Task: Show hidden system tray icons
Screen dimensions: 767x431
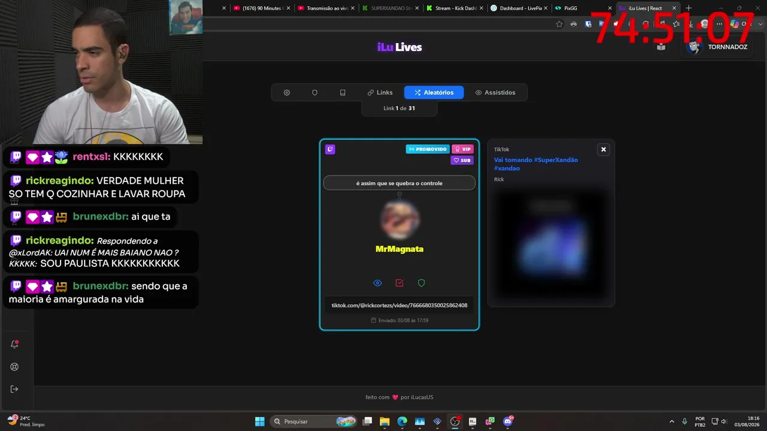Action: 671,421
